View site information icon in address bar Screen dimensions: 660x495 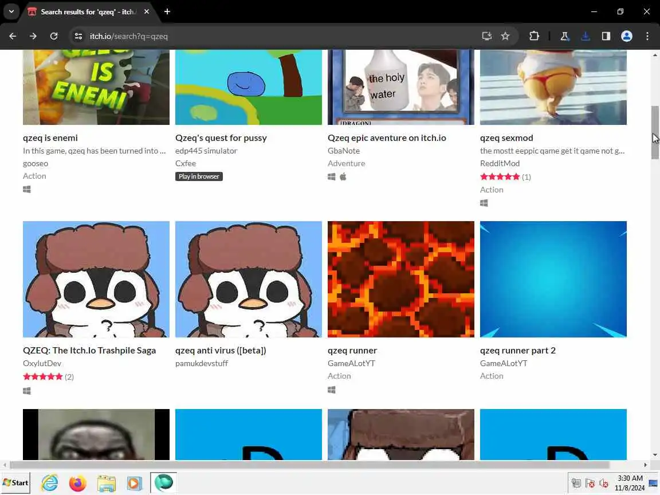click(78, 36)
